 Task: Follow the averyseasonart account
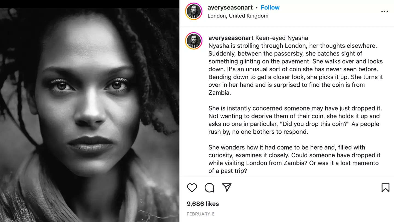270,8
